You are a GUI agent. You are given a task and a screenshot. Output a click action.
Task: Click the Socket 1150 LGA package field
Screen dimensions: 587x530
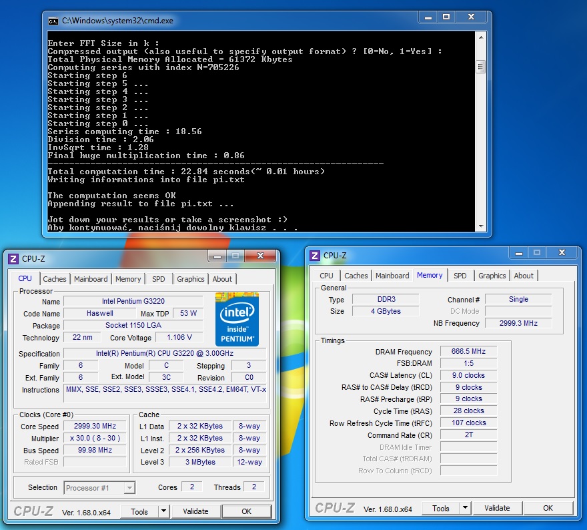coord(133,325)
